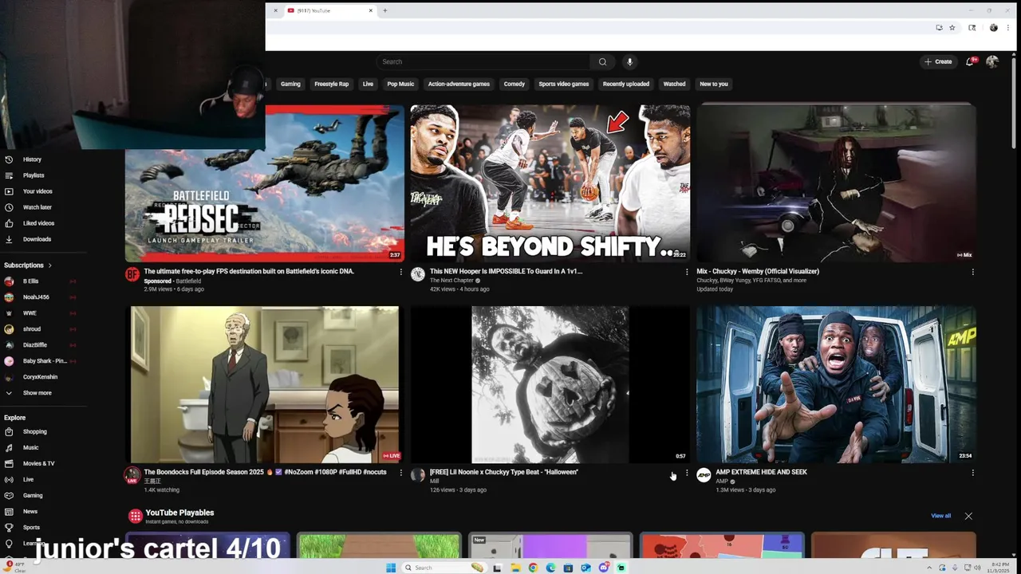
Task: Open options for NEW Hooper video
Action: 686,272
